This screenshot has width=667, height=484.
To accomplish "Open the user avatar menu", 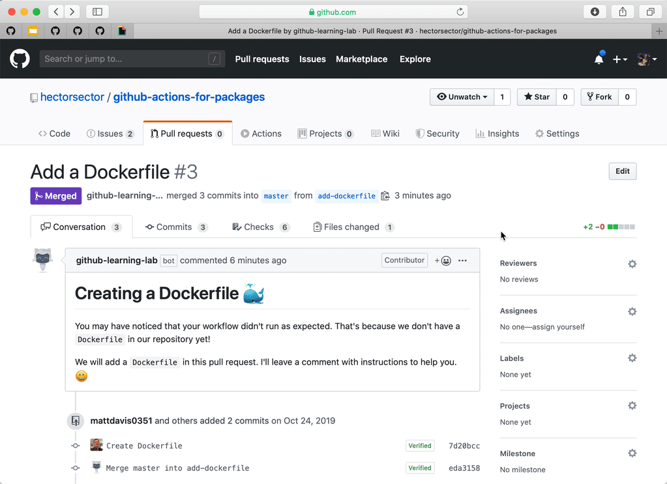I will click(x=647, y=59).
